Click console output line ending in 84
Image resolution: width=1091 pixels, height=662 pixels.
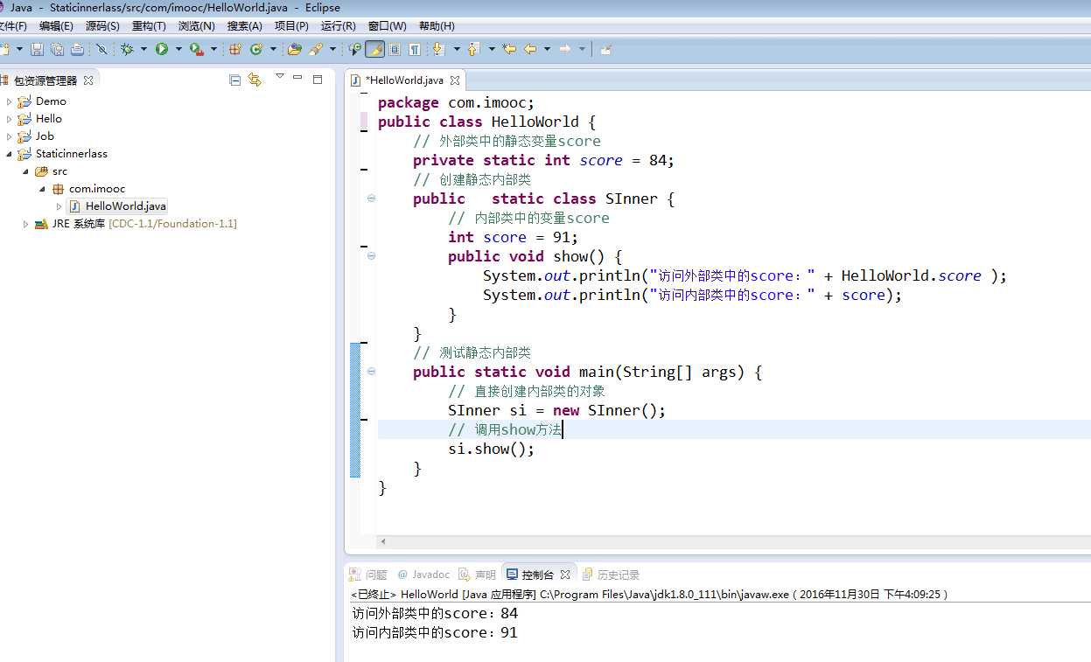tap(435, 614)
